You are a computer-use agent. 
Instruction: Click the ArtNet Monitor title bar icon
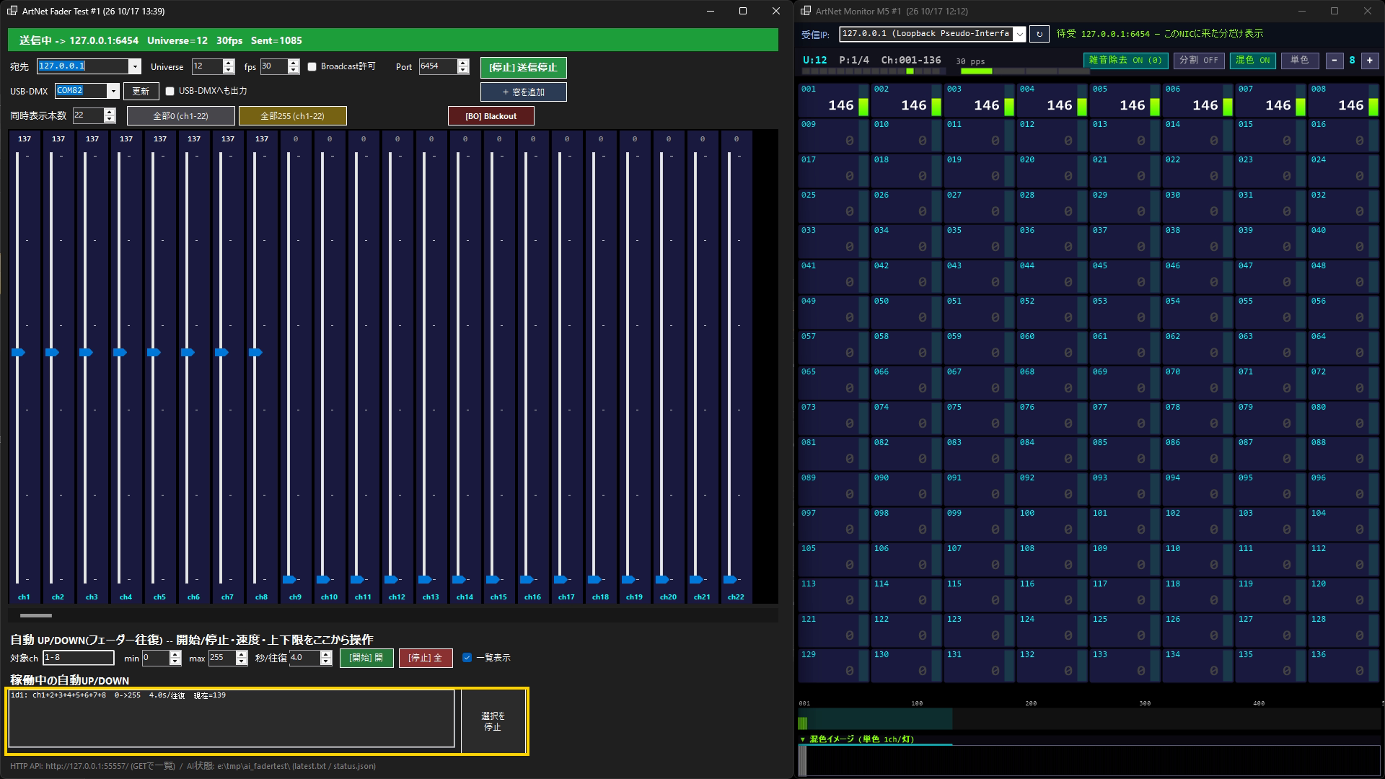(x=806, y=11)
